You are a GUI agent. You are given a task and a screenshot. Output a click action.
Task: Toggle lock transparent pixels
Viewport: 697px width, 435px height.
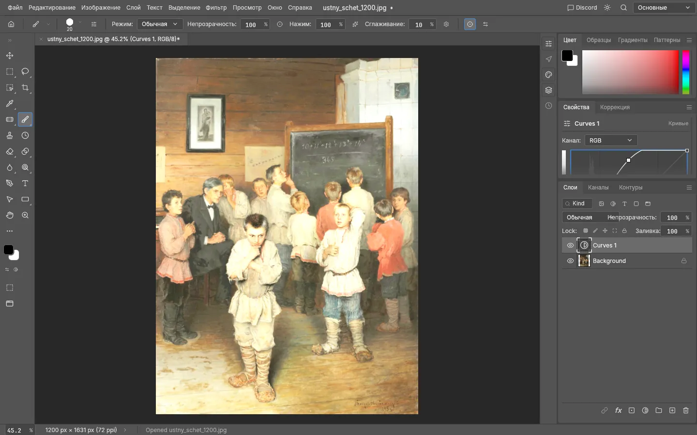pyautogui.click(x=586, y=231)
